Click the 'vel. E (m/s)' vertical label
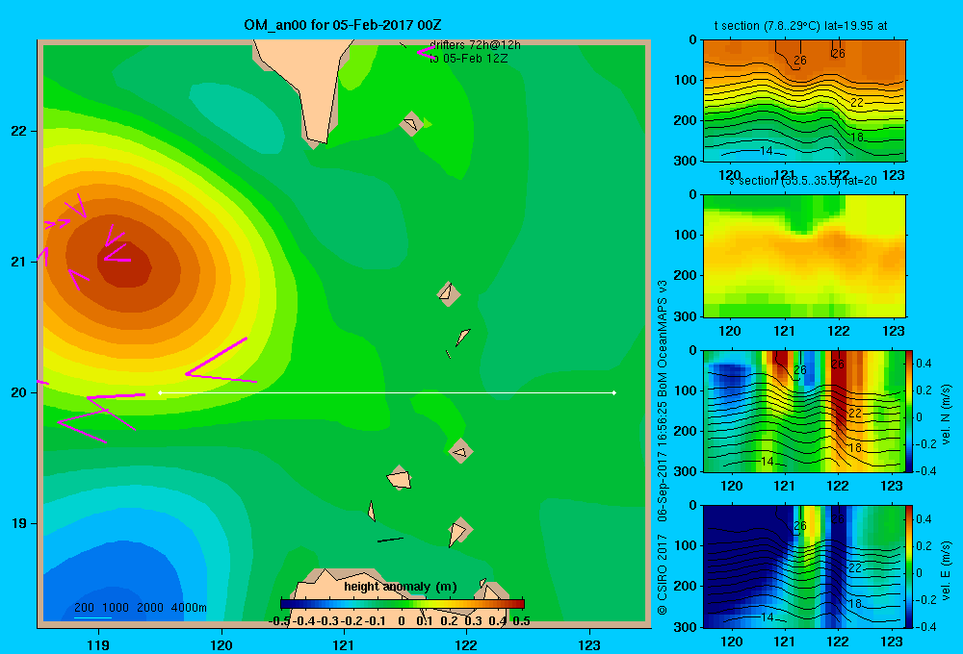The height and width of the screenshot is (654, 963). (947, 570)
